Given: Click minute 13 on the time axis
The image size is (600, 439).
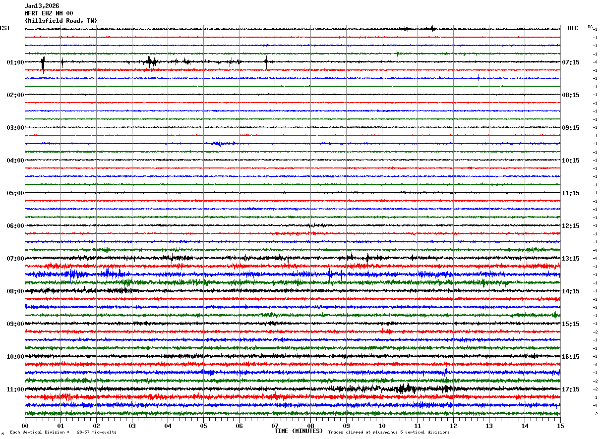Looking at the screenshot, I should point(489,426).
